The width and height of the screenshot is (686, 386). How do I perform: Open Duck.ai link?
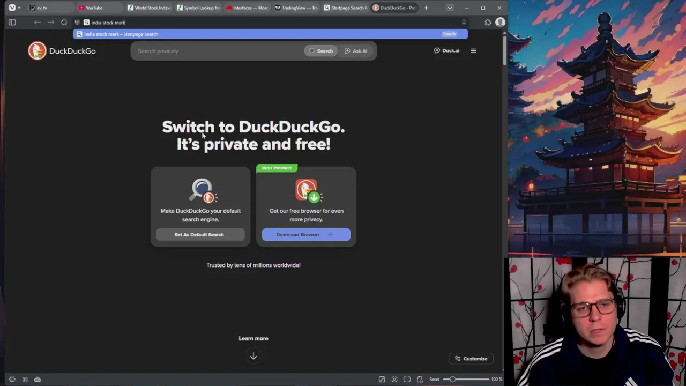point(446,51)
